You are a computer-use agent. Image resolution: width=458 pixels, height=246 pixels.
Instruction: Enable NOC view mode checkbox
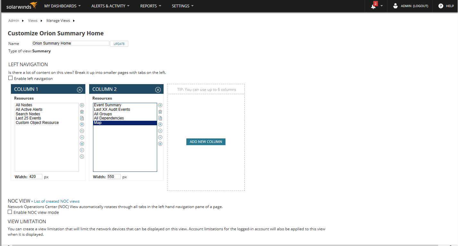[10, 212]
